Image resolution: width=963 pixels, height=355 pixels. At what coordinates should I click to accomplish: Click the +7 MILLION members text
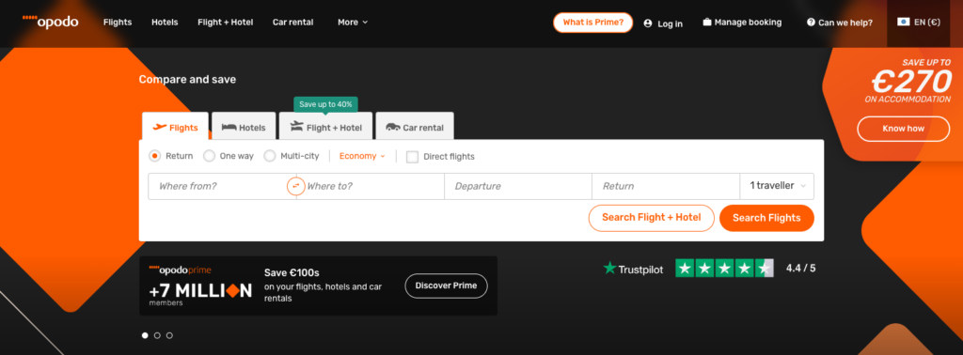pos(200,294)
